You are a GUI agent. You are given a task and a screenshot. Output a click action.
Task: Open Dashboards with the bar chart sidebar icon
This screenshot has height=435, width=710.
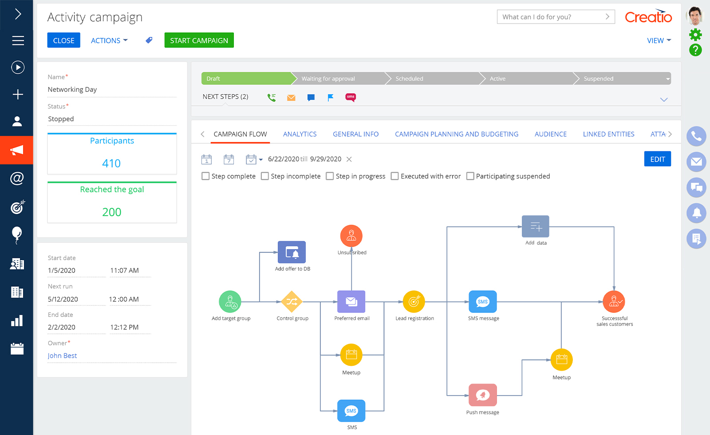pyautogui.click(x=16, y=320)
